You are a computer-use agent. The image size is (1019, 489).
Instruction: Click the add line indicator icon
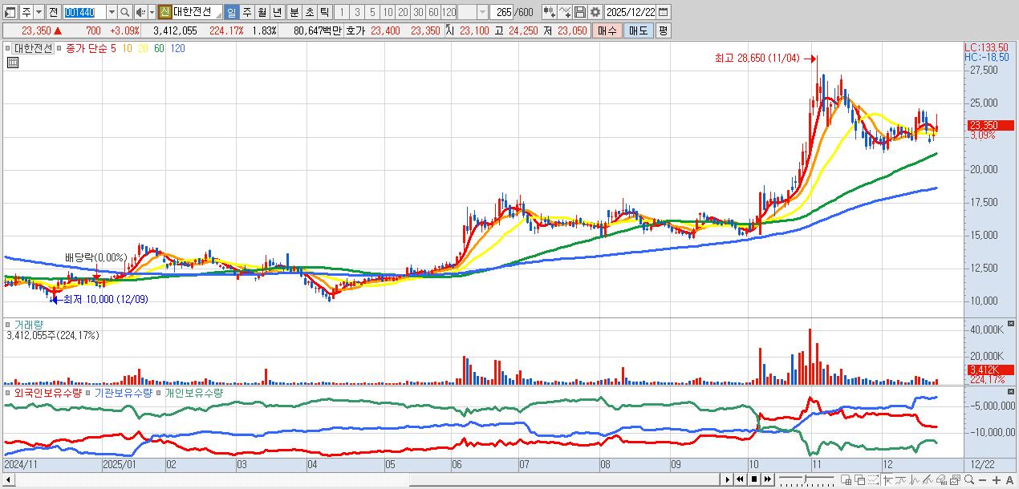[565, 12]
